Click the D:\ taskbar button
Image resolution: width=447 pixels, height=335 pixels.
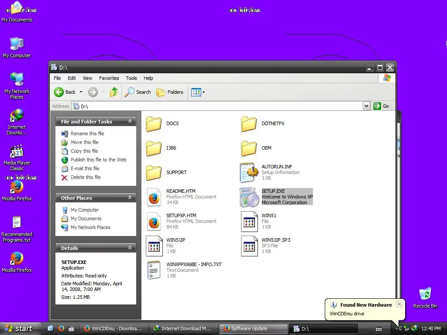click(x=323, y=328)
